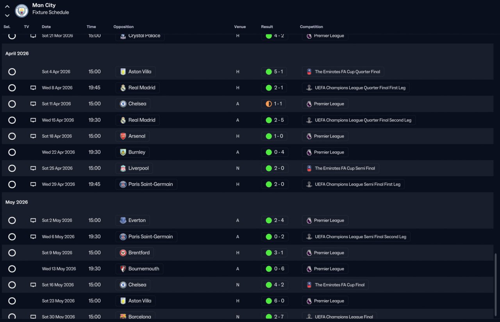Click the FA Cup Final competition icon
500x322 pixels.
tap(309, 285)
